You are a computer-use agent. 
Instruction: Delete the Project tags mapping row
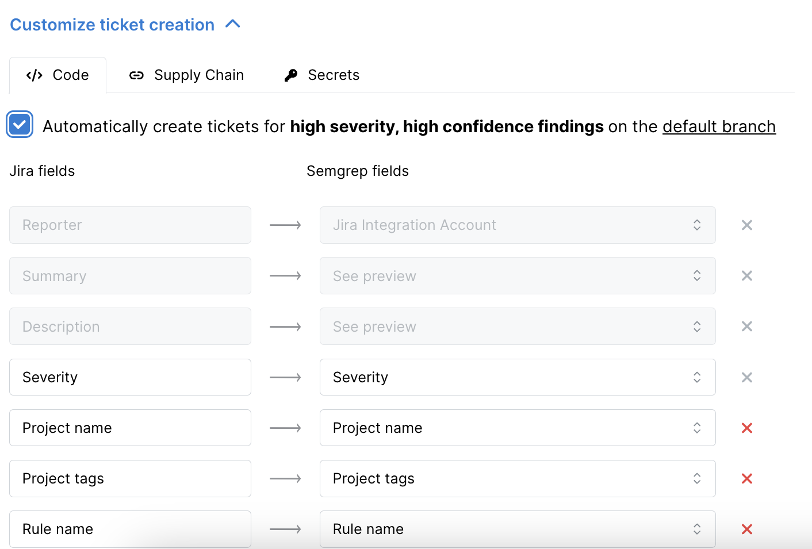746,478
